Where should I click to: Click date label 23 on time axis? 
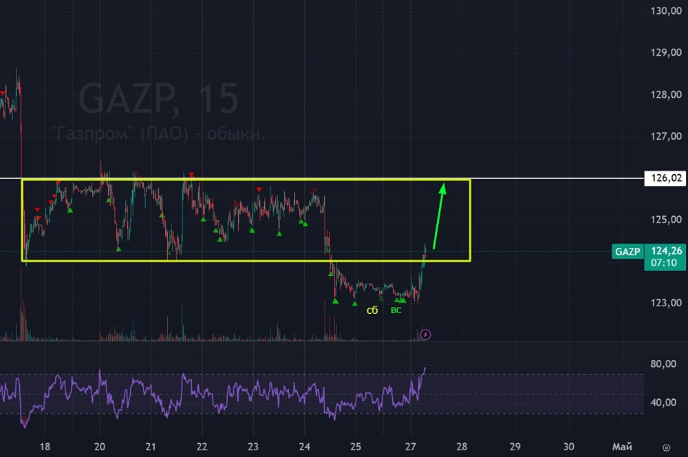[x=253, y=447]
